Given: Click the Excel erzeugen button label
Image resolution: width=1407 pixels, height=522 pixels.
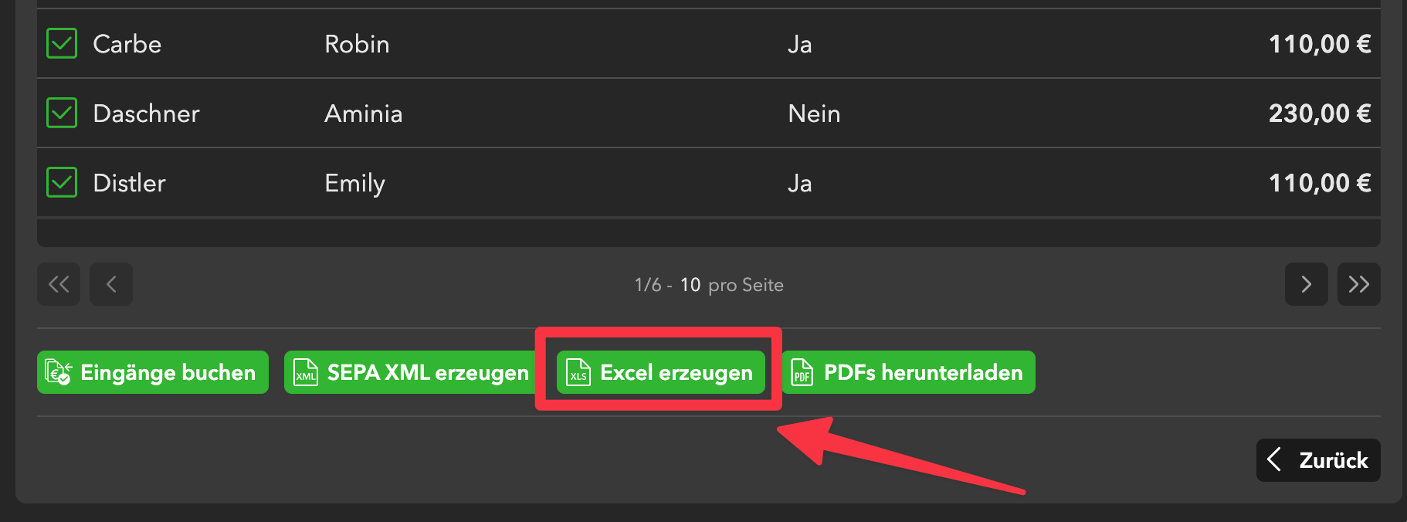Looking at the screenshot, I should [x=676, y=373].
